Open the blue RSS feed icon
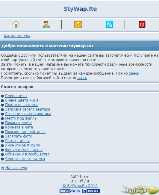The width and height of the screenshot is (159, 195). pos(109,24)
